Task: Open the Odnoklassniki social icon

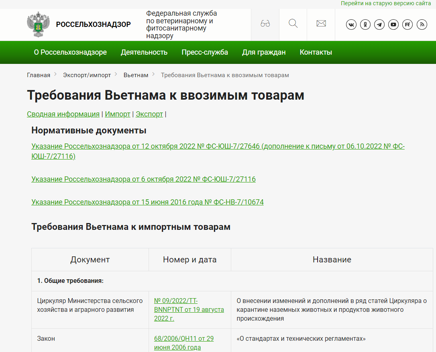Action: (365, 25)
